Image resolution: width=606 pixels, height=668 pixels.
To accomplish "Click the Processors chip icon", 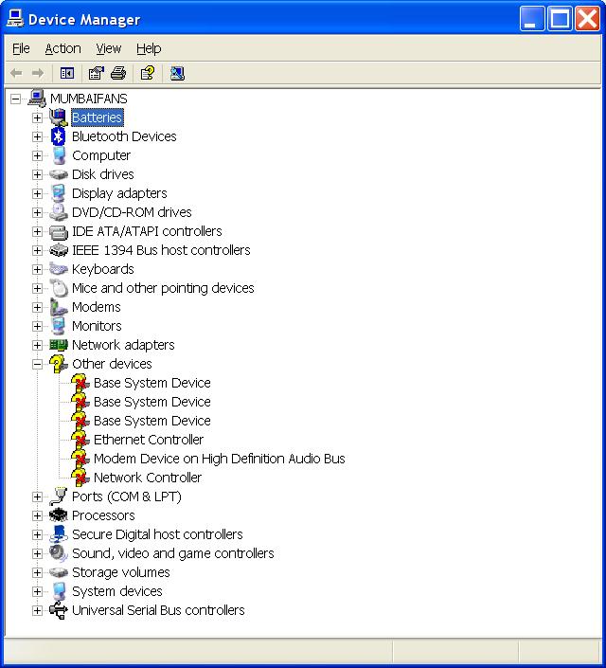I will 59,515.
